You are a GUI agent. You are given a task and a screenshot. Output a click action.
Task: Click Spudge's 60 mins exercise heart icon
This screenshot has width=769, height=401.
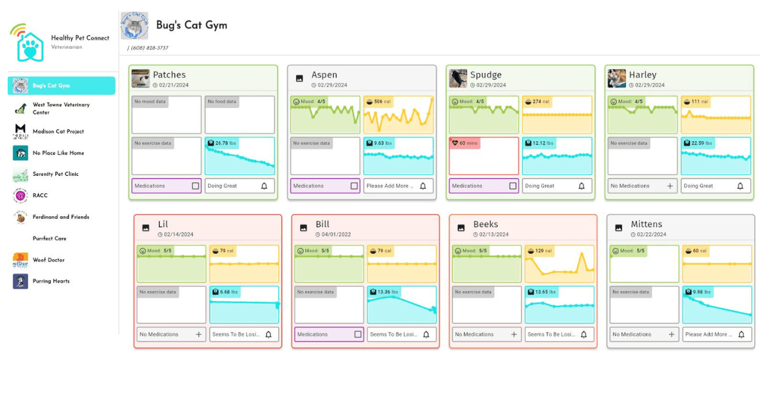point(456,143)
